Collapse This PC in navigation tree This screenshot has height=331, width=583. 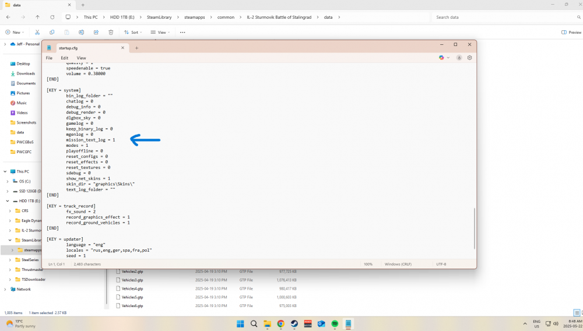click(5, 172)
